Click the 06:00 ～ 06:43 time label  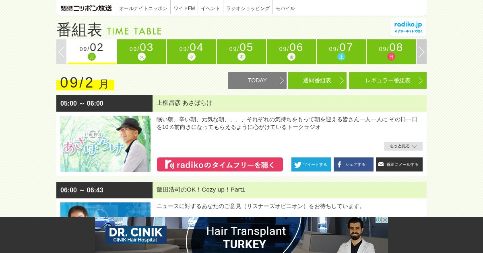click(x=82, y=190)
